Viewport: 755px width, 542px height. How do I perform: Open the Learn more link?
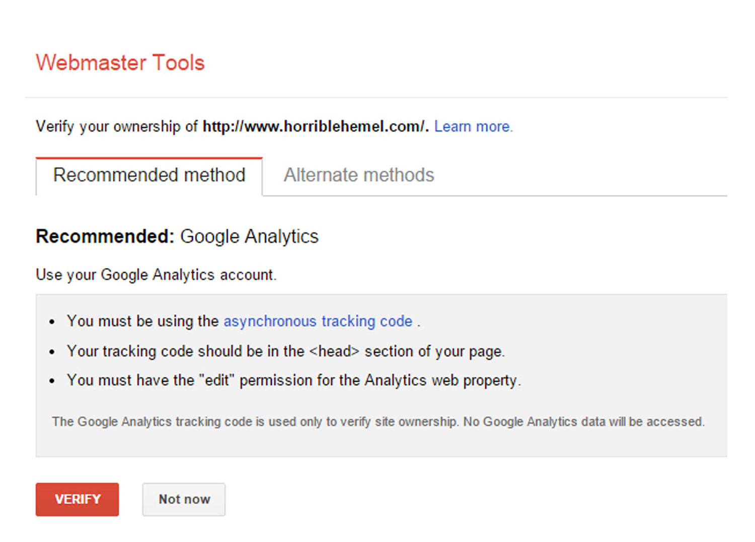pyautogui.click(x=473, y=126)
